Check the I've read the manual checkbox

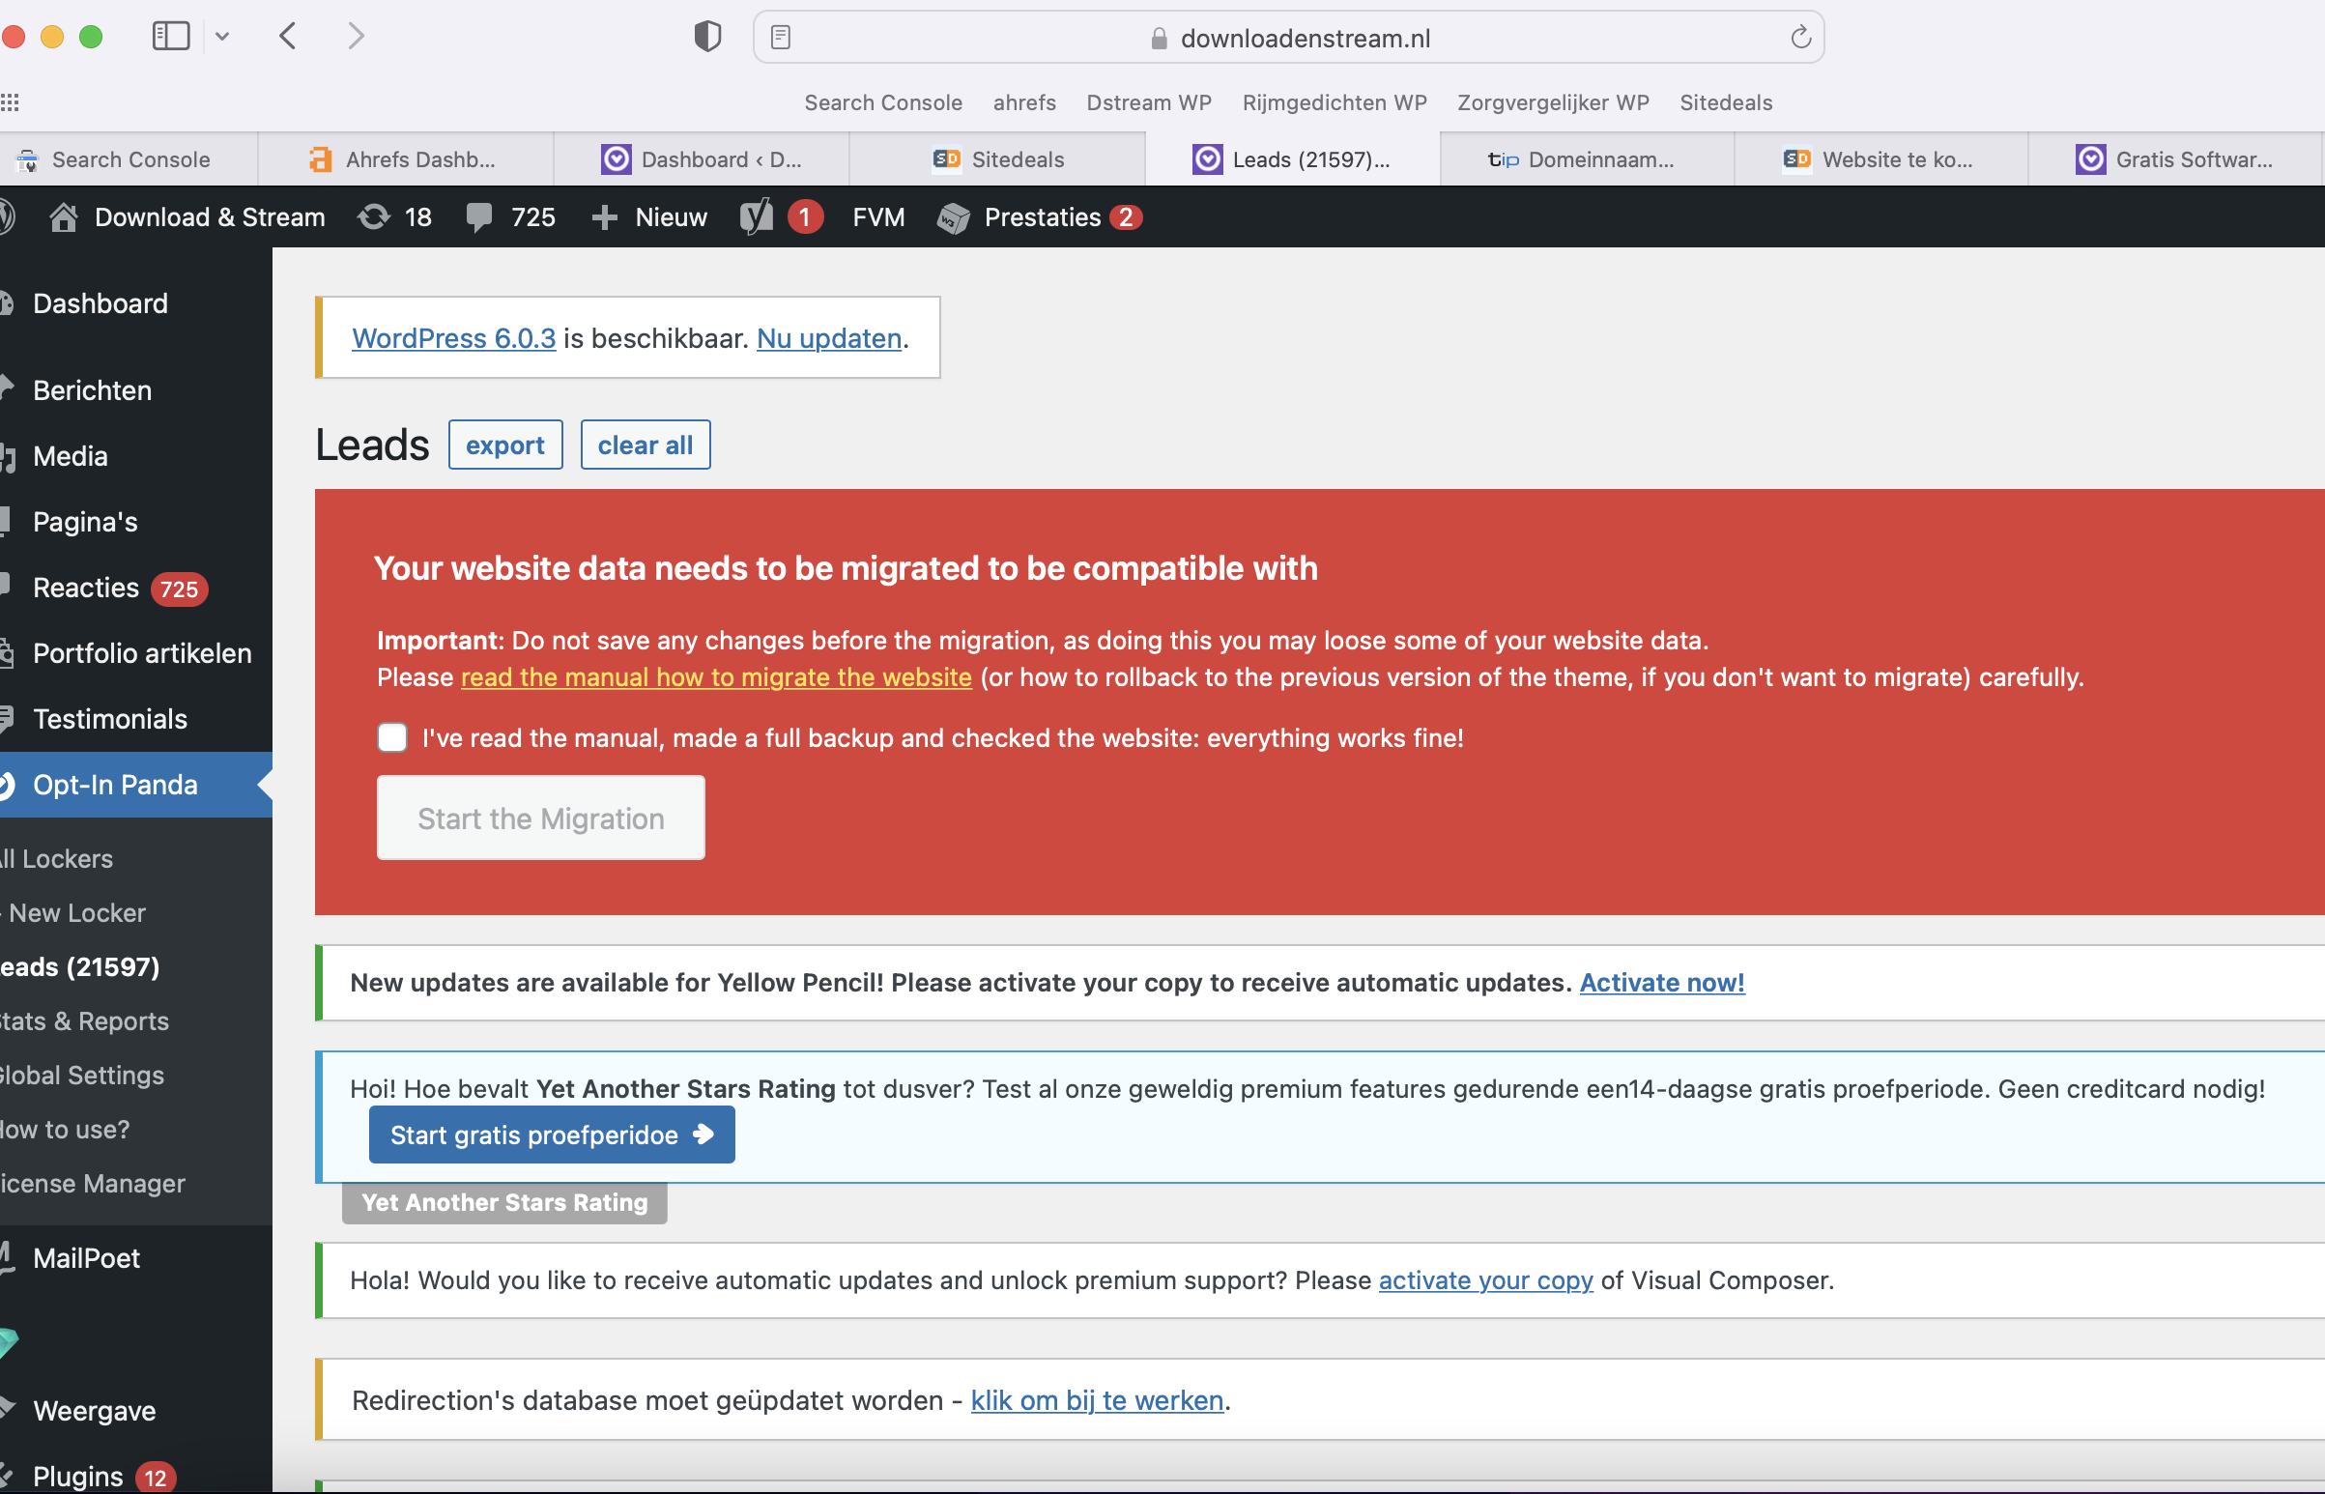[392, 738]
